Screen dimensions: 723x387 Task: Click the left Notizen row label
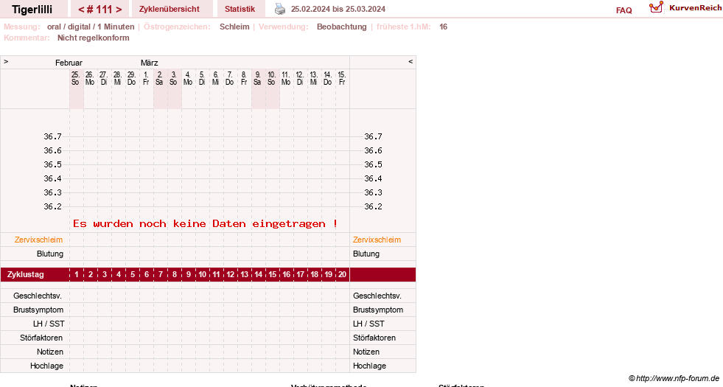click(50, 352)
